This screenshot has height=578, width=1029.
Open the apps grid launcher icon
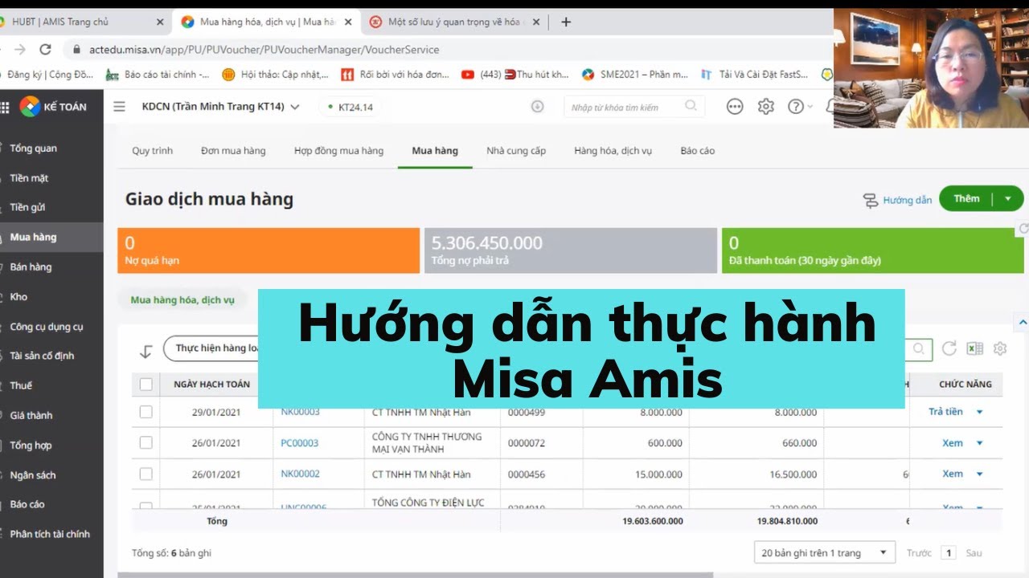tap(5, 107)
